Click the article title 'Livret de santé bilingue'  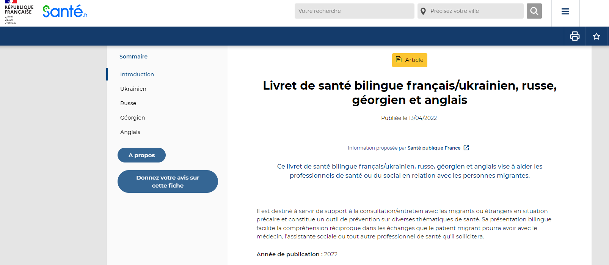pos(410,93)
